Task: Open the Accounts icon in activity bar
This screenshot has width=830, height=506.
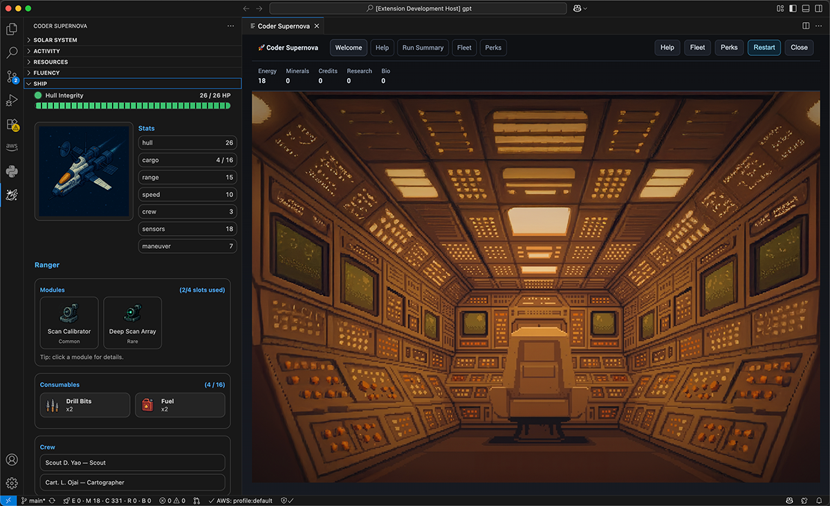Action: point(12,460)
